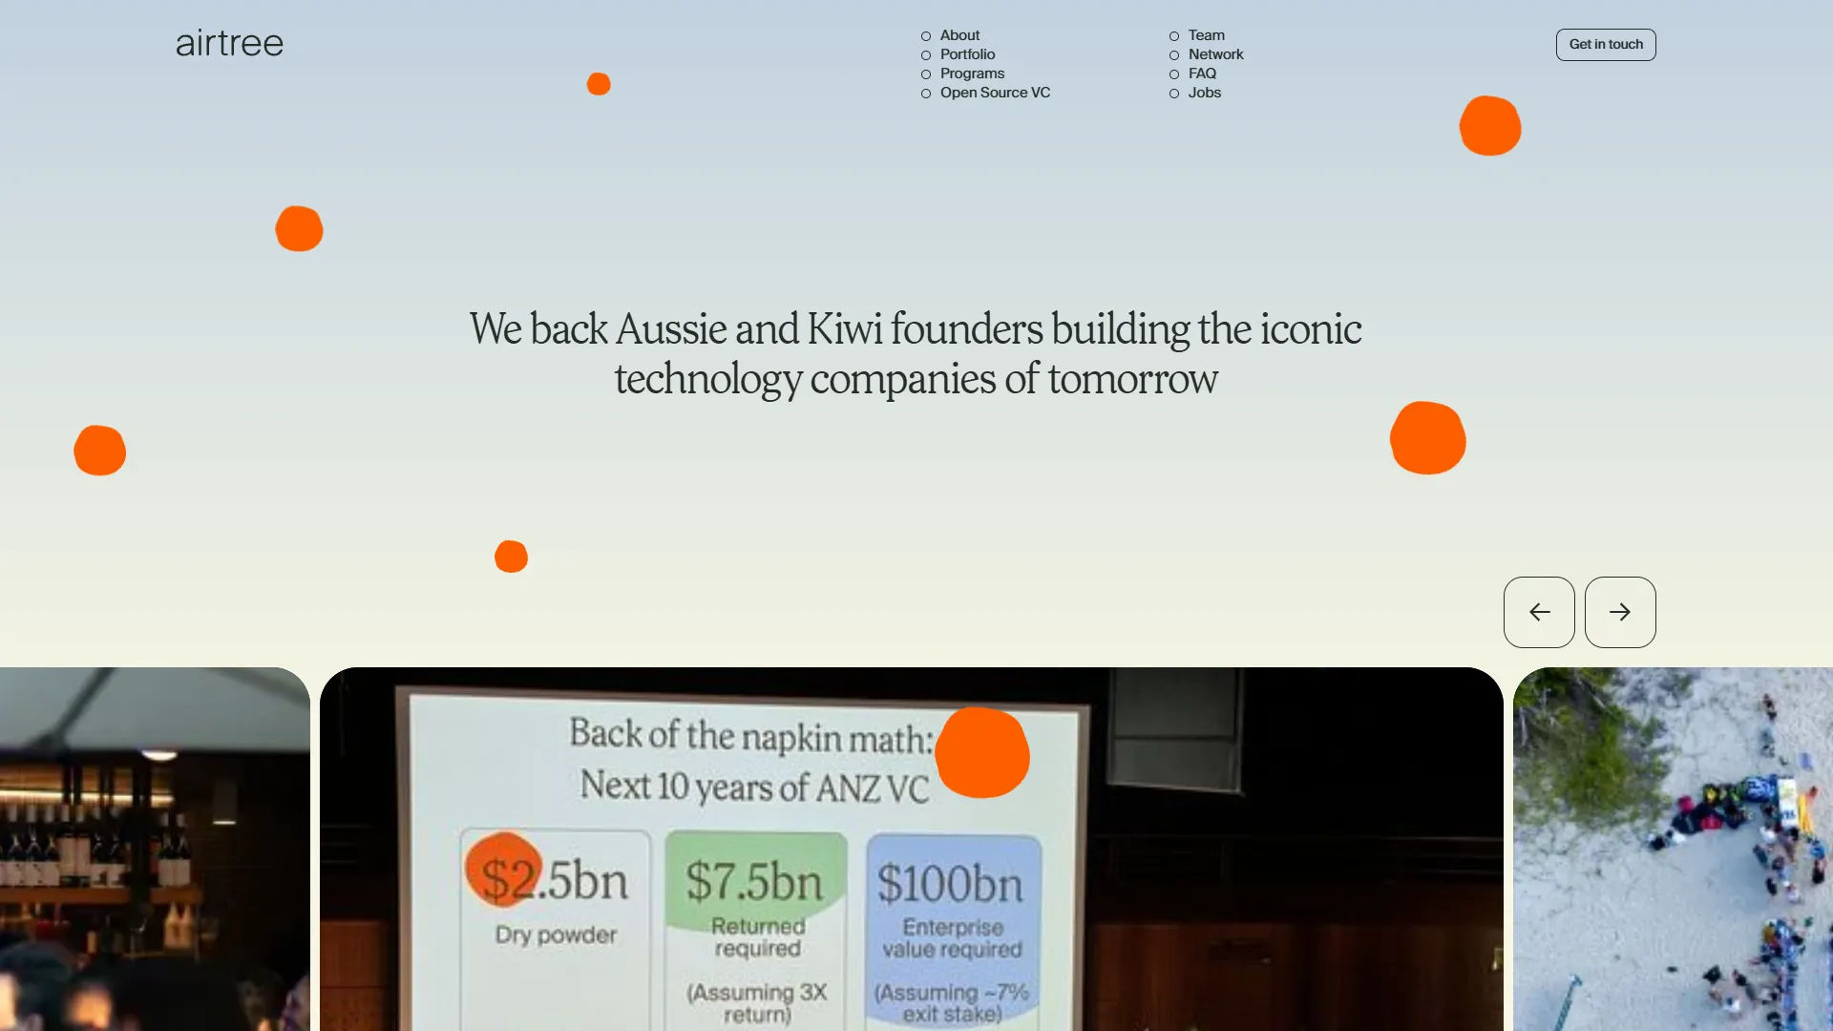Open the FAQ page

[x=1202, y=74]
